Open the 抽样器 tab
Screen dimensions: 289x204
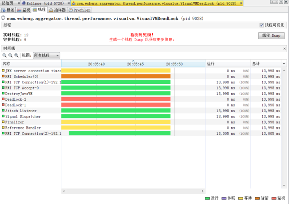[x=57, y=10]
